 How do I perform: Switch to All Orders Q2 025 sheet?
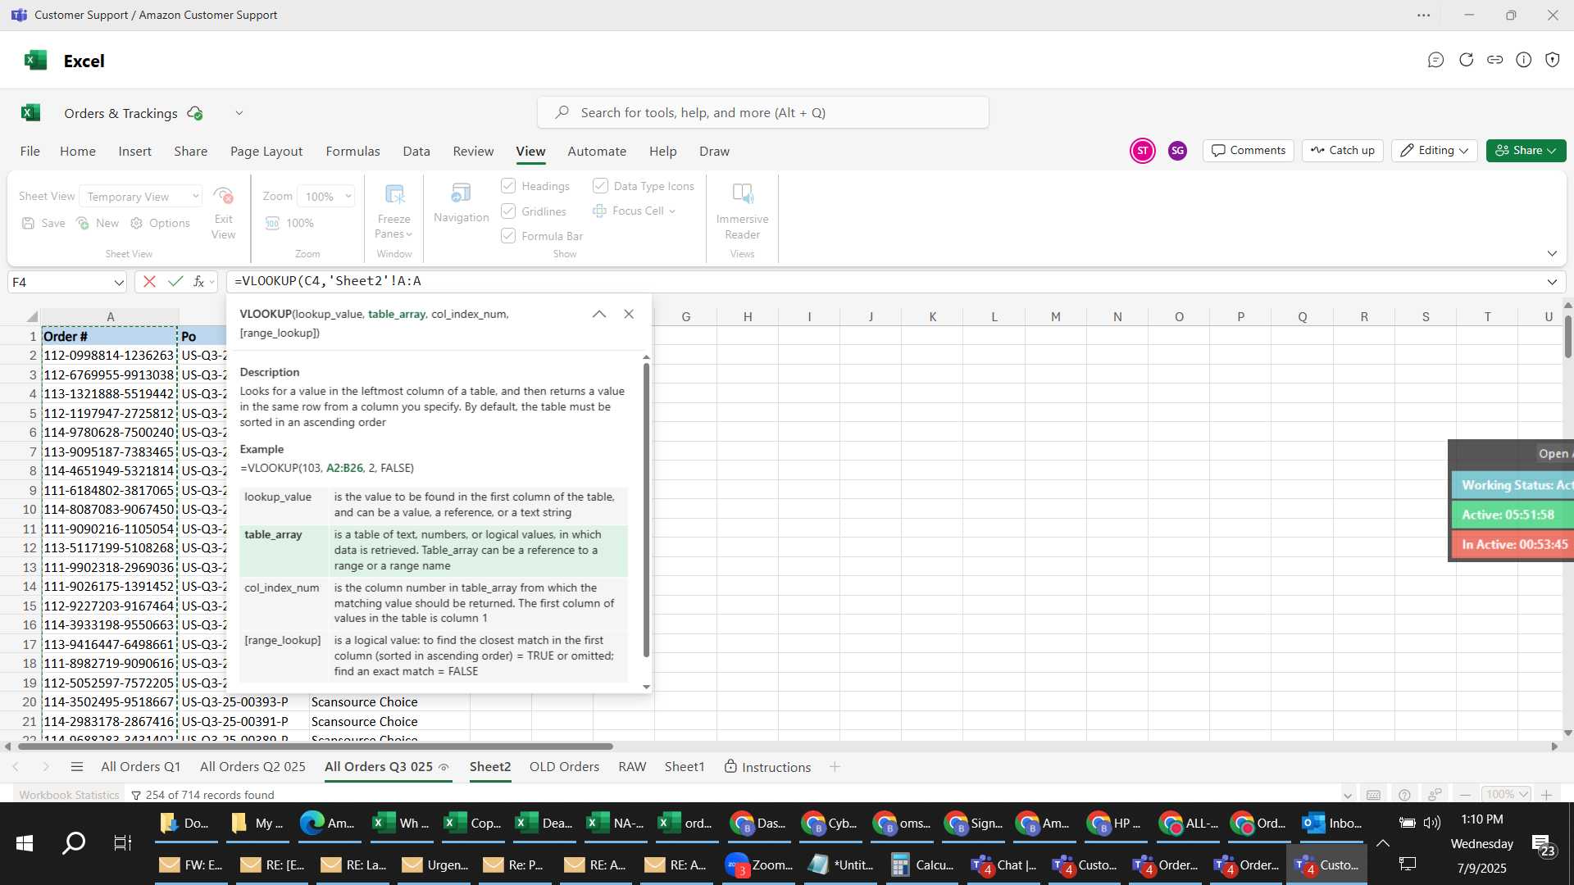point(252,767)
